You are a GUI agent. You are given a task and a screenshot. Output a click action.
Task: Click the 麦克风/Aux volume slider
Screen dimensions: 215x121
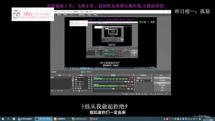pos(110,82)
